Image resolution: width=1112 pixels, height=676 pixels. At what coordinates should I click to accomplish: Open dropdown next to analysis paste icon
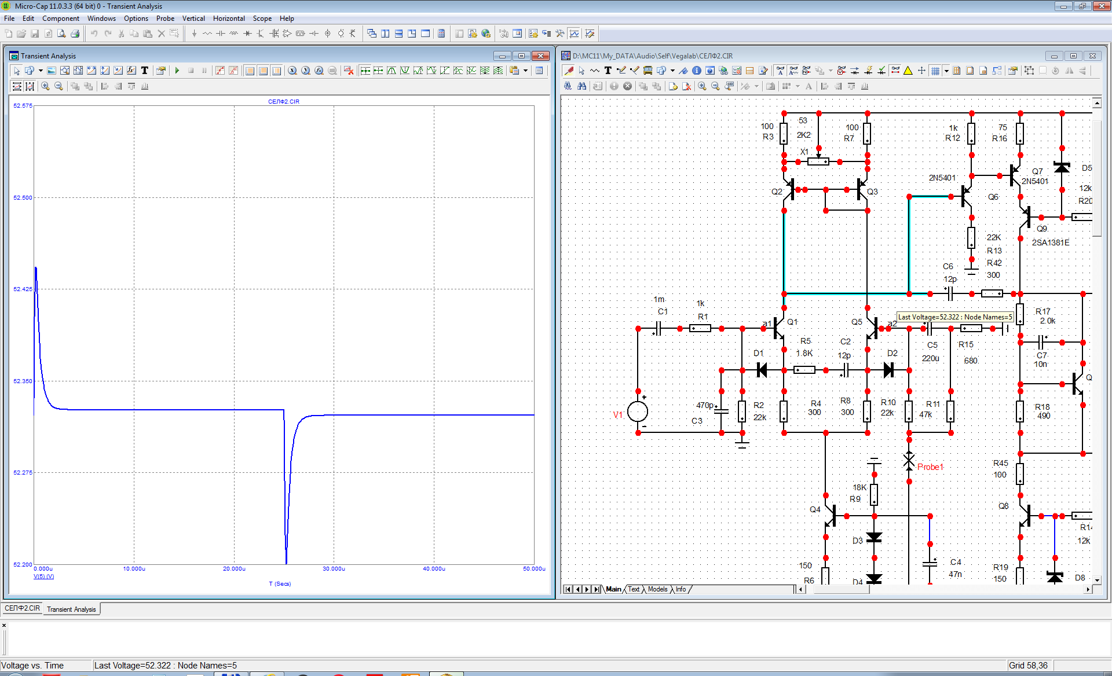(x=525, y=71)
